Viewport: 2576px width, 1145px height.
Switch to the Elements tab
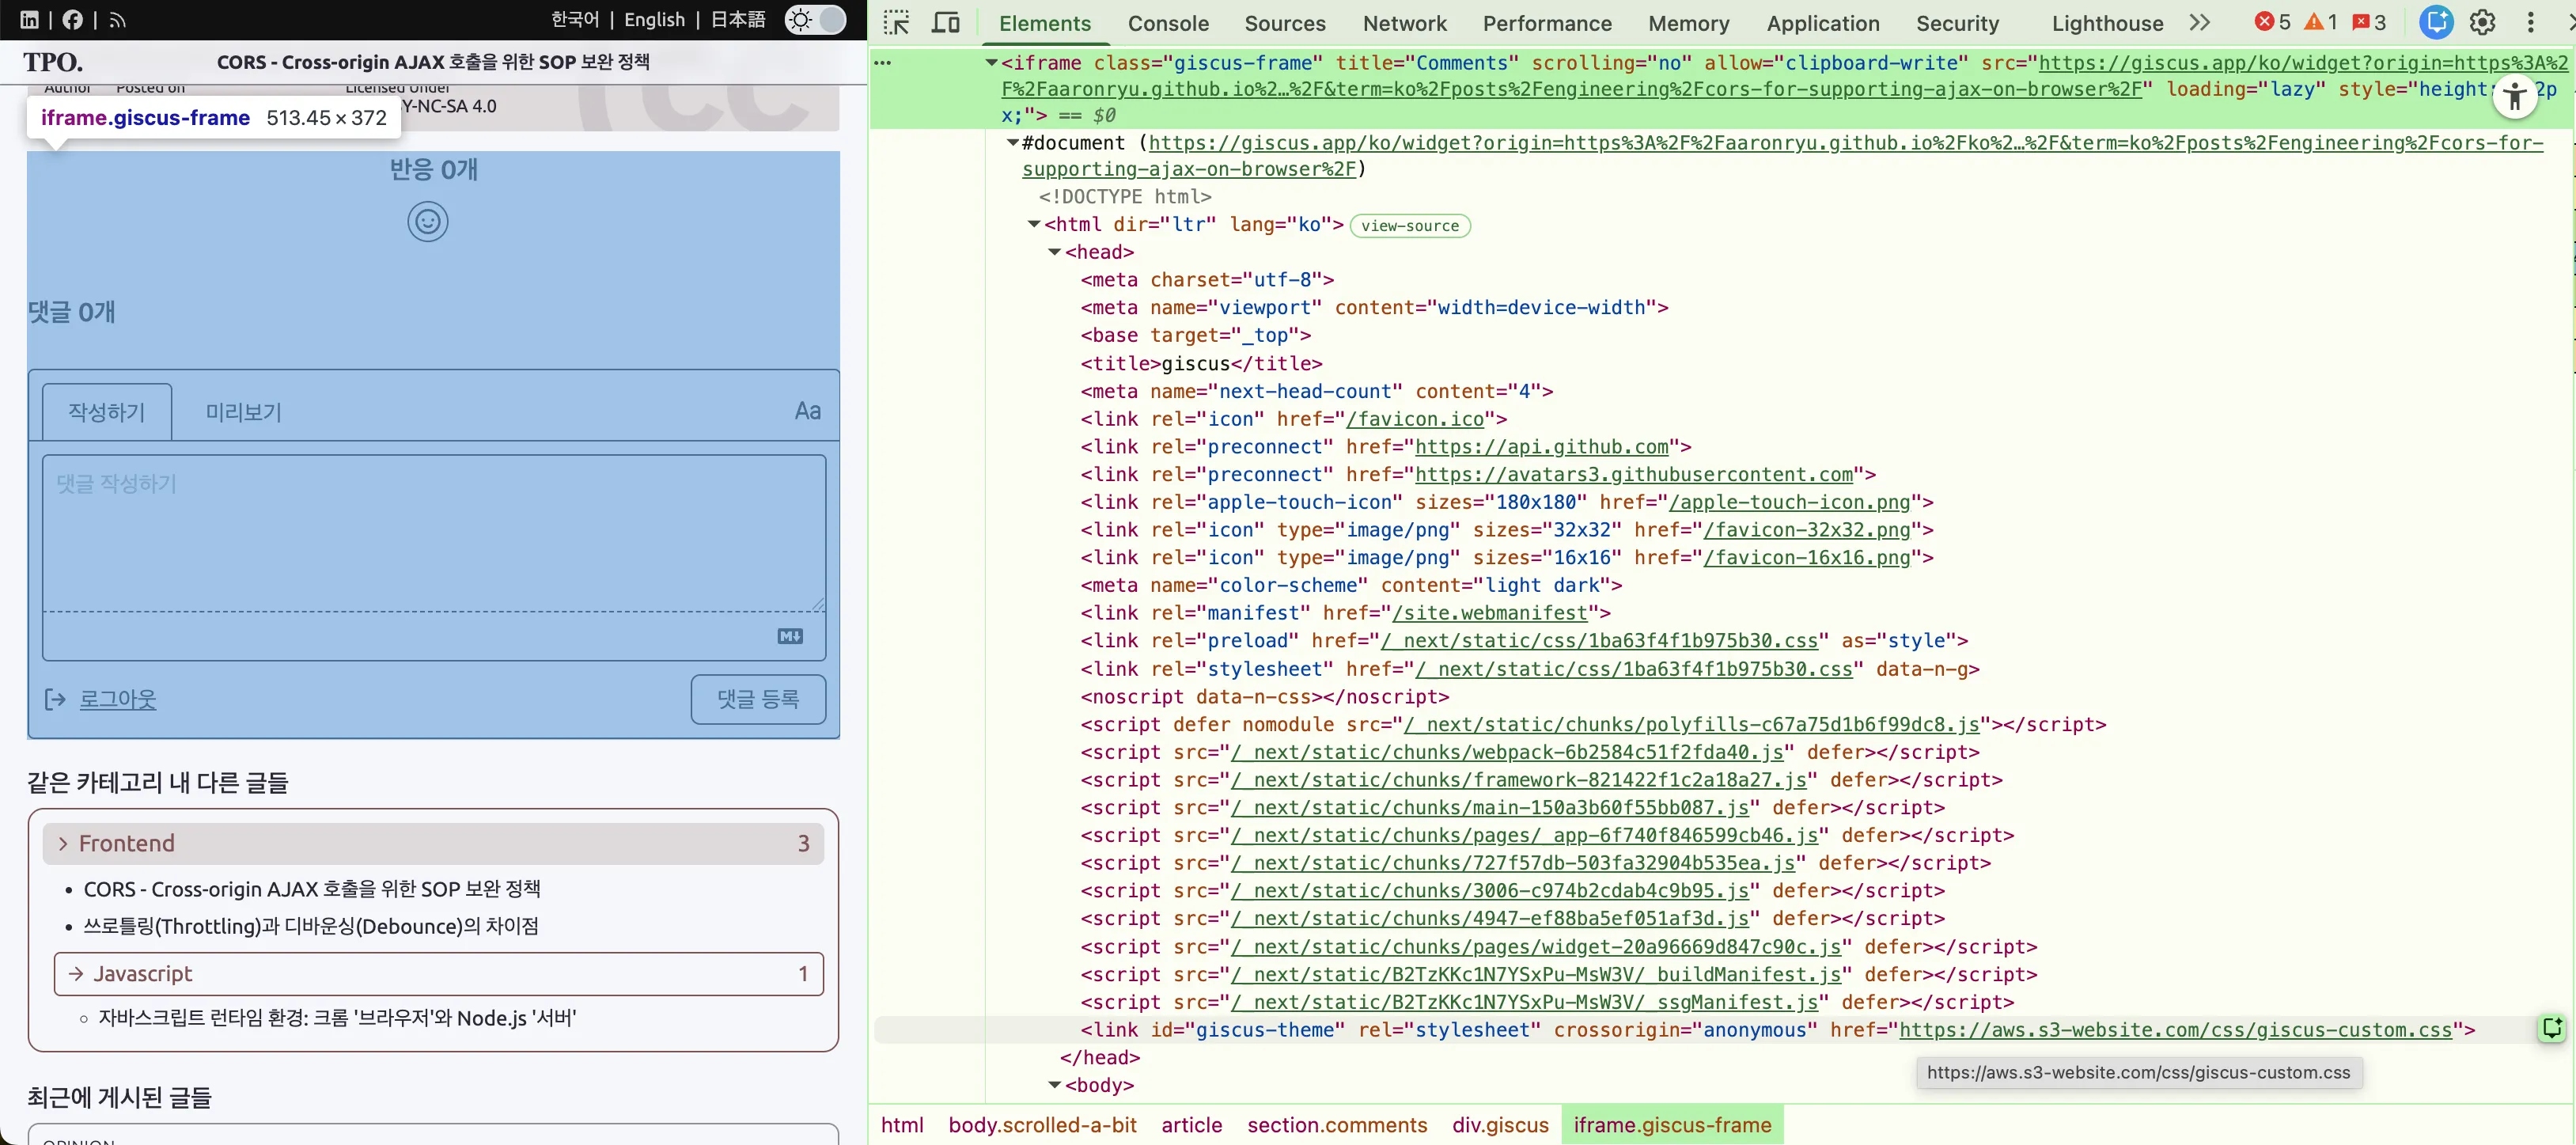(1044, 23)
